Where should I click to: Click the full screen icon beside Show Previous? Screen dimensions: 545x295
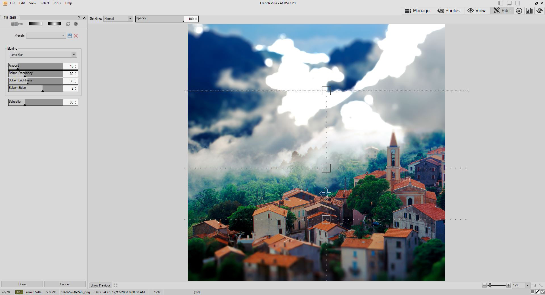[x=116, y=285]
